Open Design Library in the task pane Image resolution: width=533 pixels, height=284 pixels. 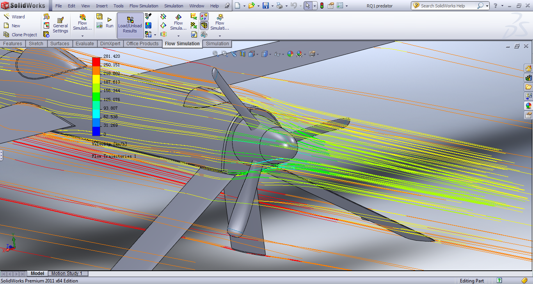point(529,78)
